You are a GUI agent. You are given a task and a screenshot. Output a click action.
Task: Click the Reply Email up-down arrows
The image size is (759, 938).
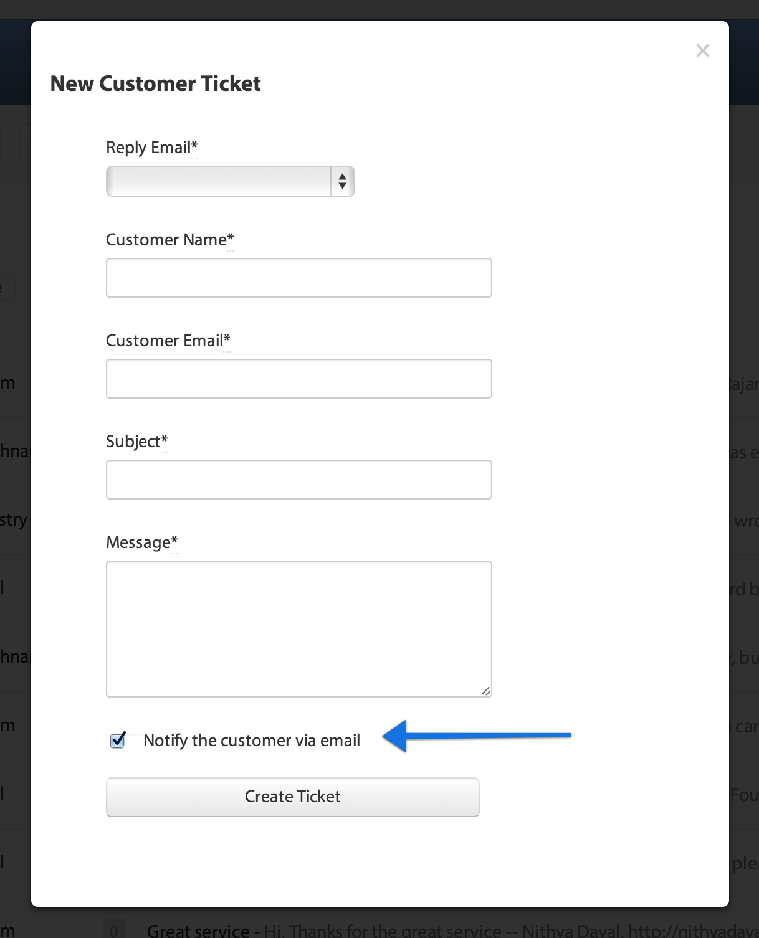tap(342, 181)
